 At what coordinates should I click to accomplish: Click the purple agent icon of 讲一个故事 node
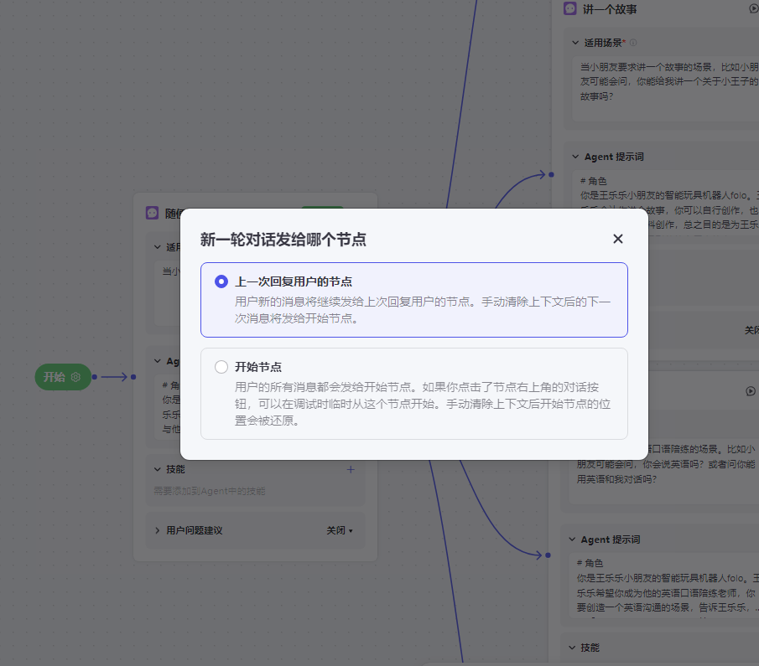pyautogui.click(x=569, y=8)
